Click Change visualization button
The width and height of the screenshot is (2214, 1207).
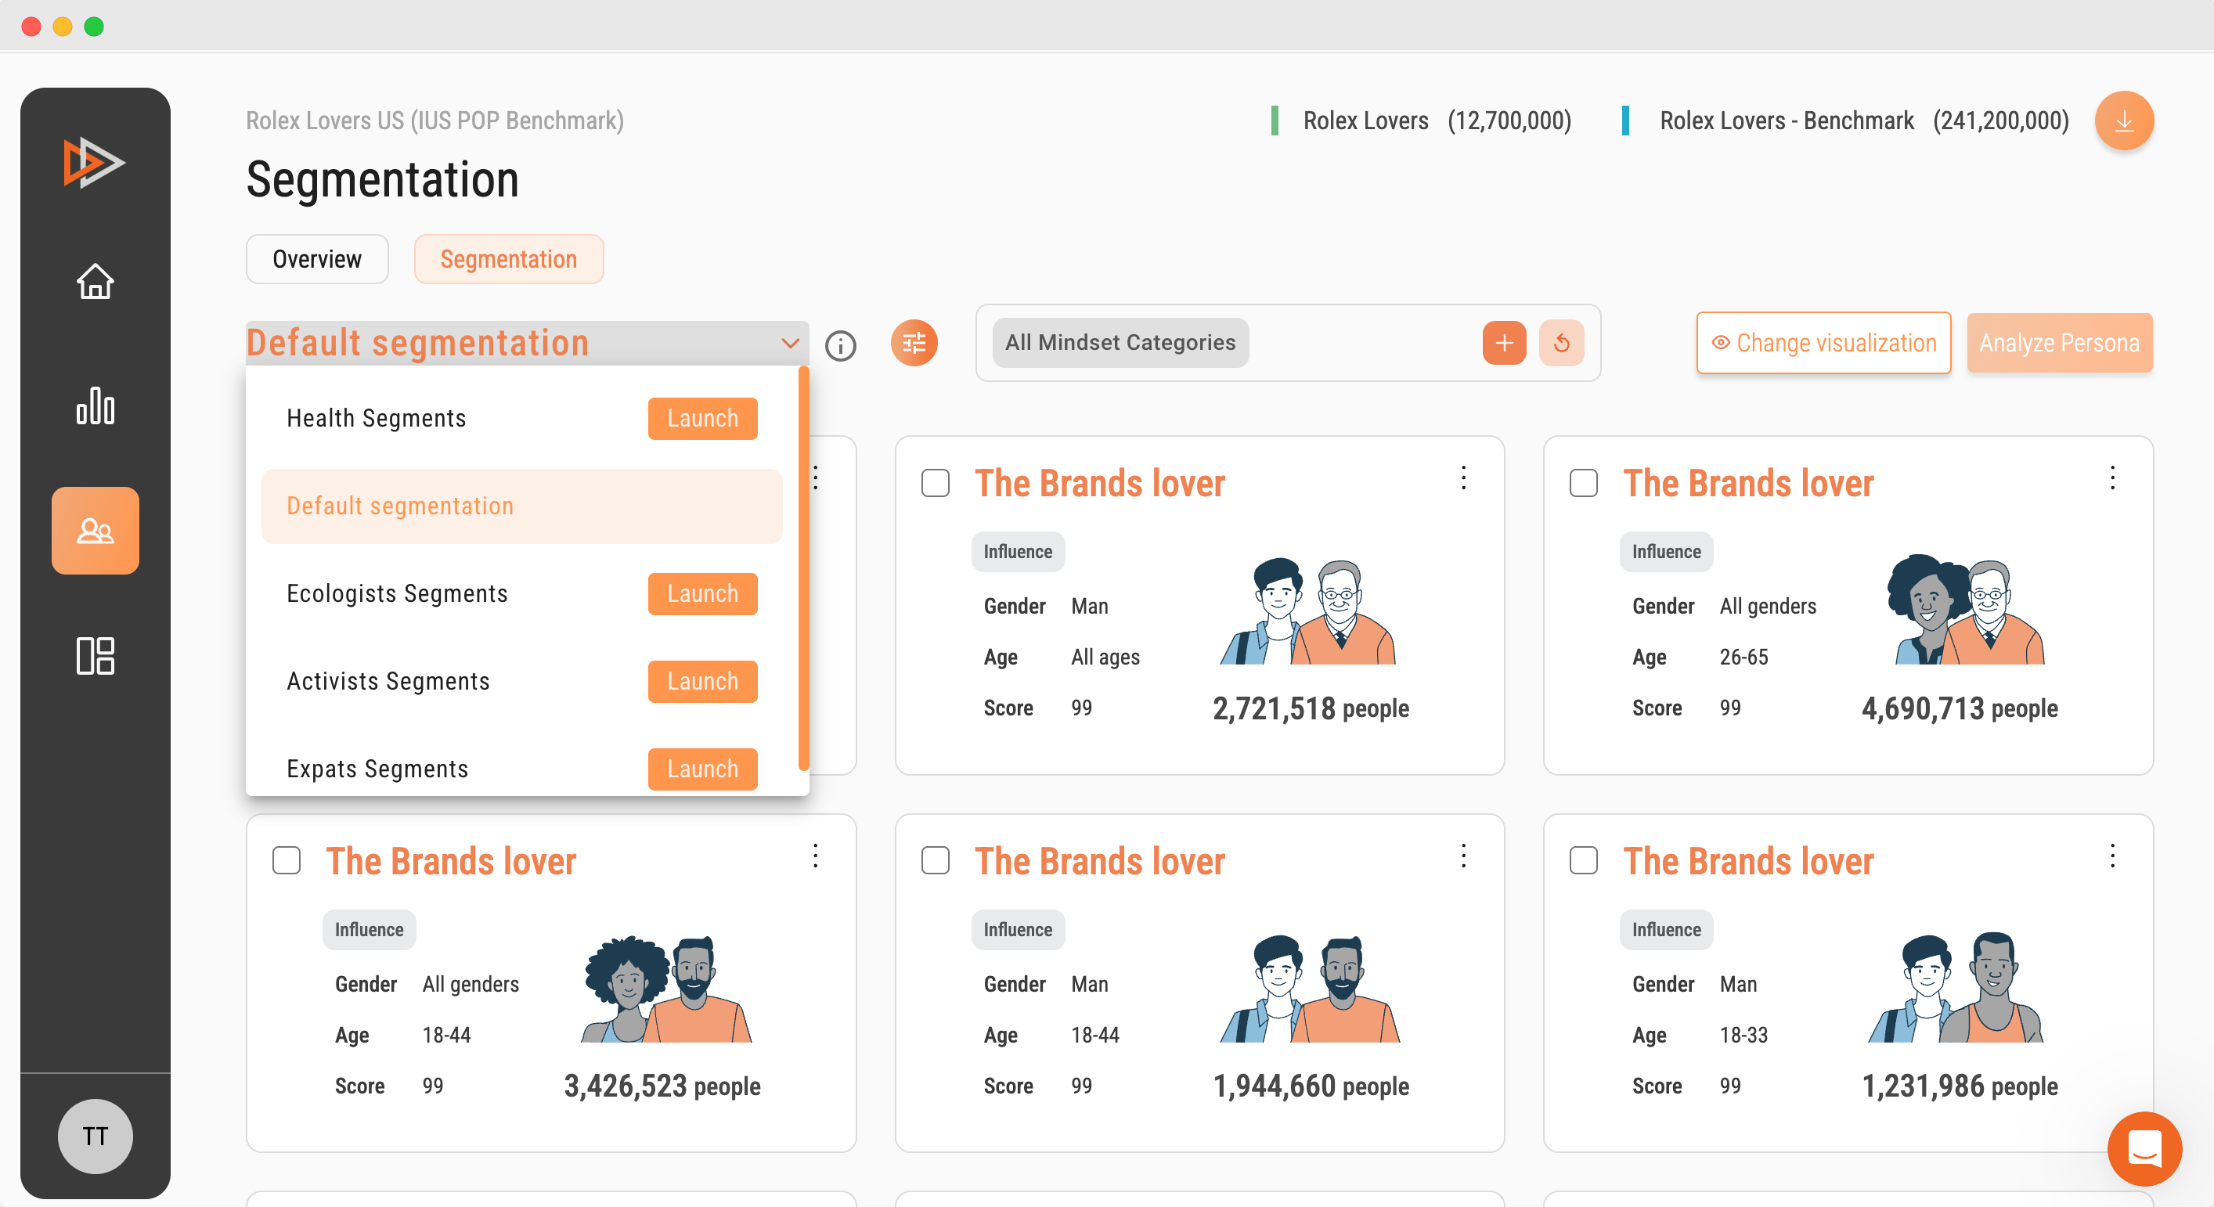pos(1823,343)
